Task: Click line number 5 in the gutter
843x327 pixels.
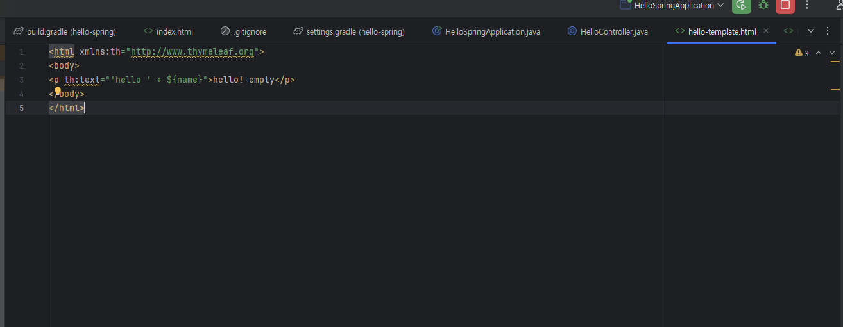Action: 21,108
